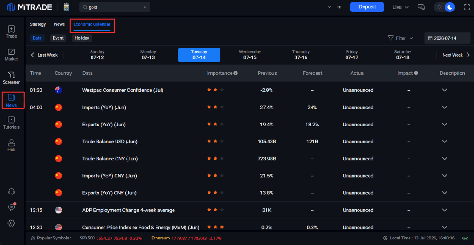Open the Trade sidebar section
This screenshot has height=245, width=474.
pos(12,32)
